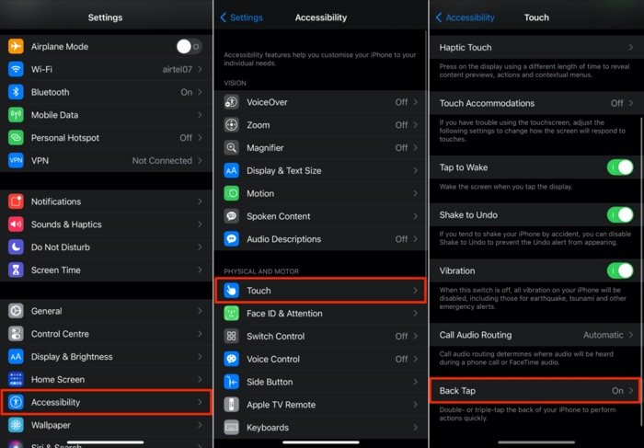Tap the Airplane Mode orange icon
This screenshot has width=644, height=448.
pyautogui.click(x=16, y=46)
